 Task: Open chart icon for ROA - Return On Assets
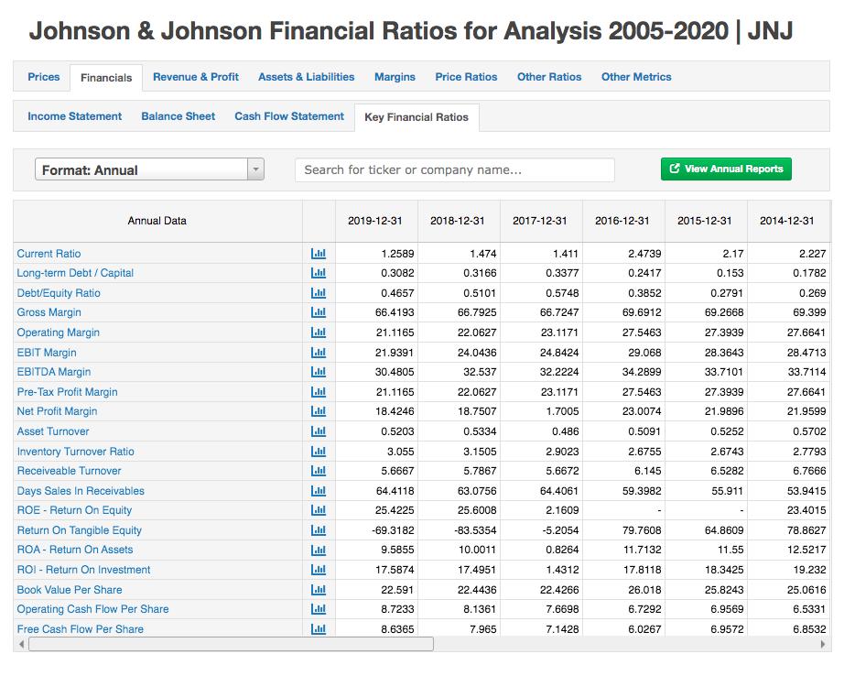point(319,550)
